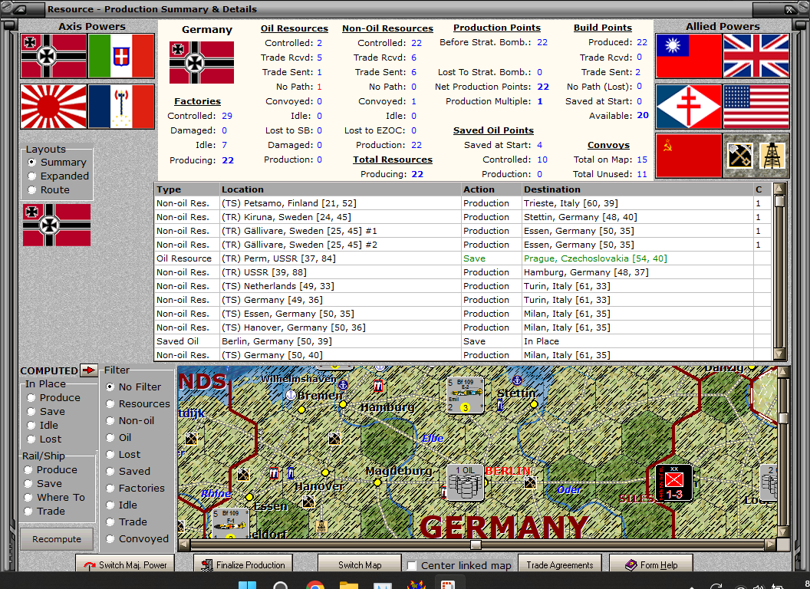Open Trade Agreements

coord(559,564)
